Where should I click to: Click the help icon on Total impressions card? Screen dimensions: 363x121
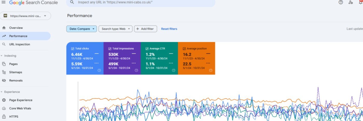click(x=136, y=70)
